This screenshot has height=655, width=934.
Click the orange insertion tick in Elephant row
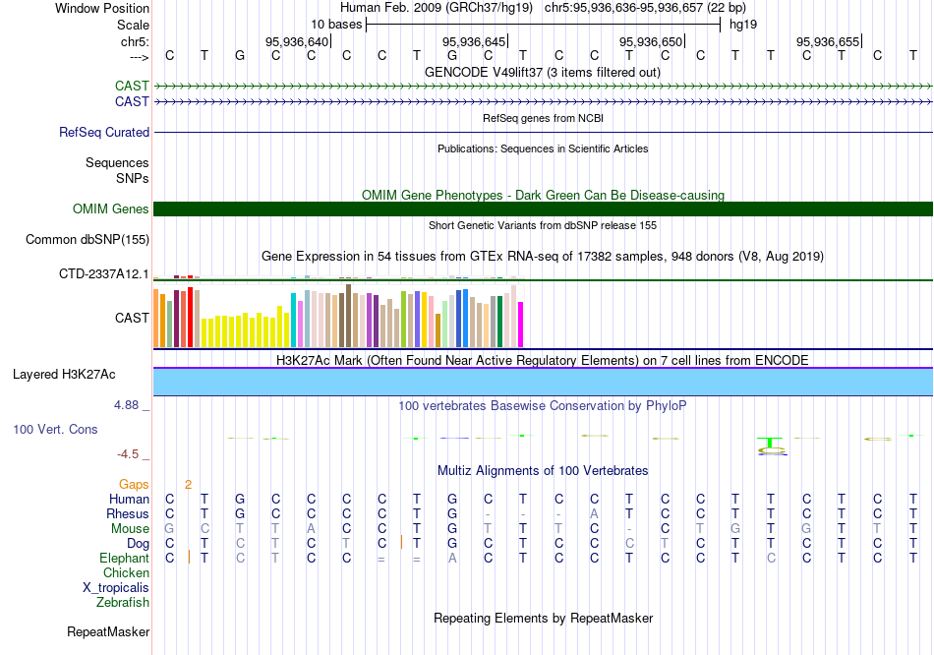click(x=189, y=557)
